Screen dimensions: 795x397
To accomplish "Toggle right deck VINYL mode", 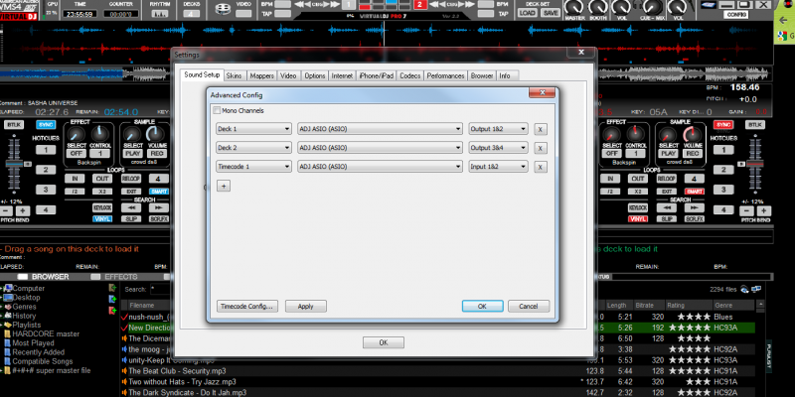I will (x=638, y=218).
